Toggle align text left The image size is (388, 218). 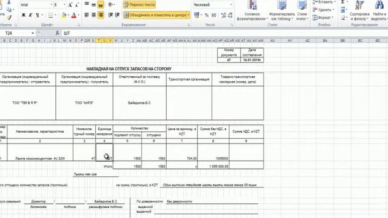[87, 15]
